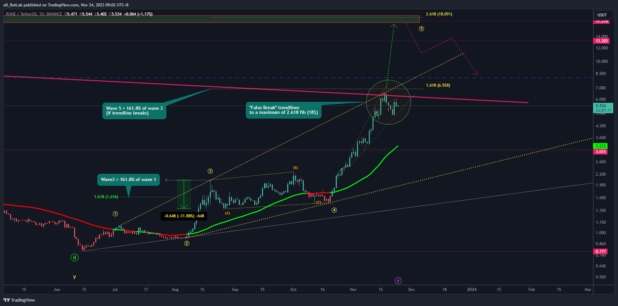Select the circled wave 4 label
This screenshot has height=306, width=618.
click(x=334, y=210)
